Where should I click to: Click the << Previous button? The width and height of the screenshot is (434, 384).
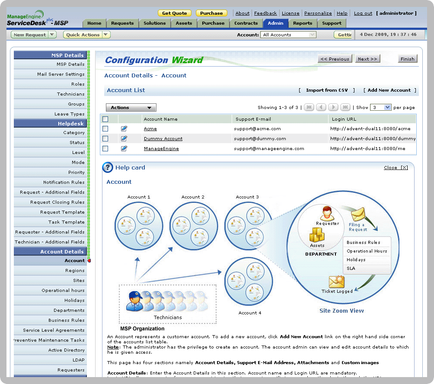click(x=335, y=59)
